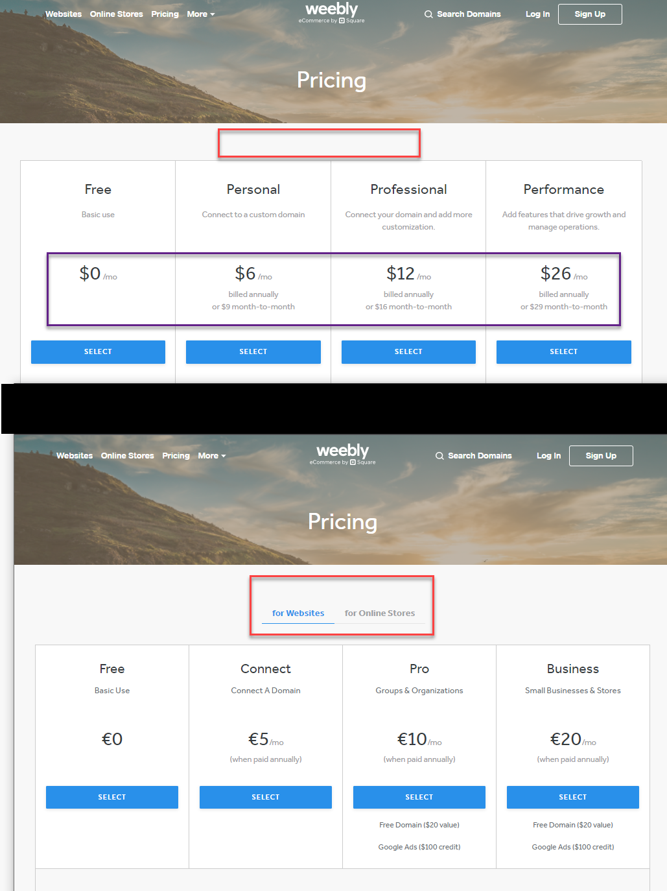Image resolution: width=667 pixels, height=891 pixels.
Task: Select the Business plan
Action: point(573,798)
